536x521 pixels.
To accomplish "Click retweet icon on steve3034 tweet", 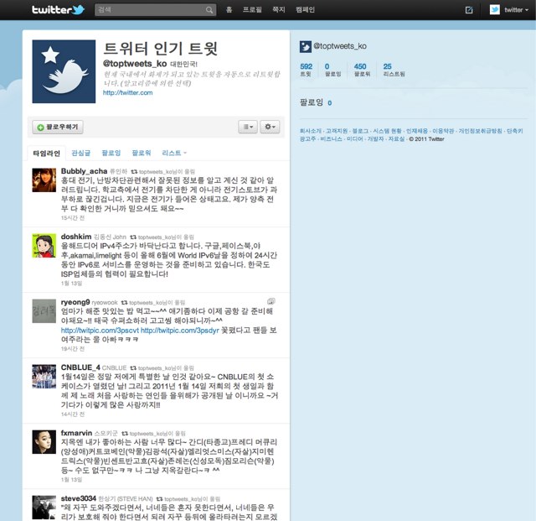I will pyautogui.click(x=160, y=498).
